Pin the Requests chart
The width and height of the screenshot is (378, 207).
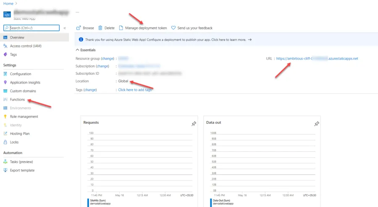click(194, 124)
